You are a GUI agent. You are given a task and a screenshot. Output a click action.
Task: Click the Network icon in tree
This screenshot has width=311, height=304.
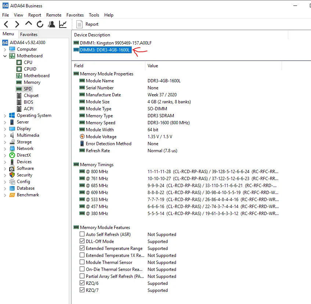12,149
